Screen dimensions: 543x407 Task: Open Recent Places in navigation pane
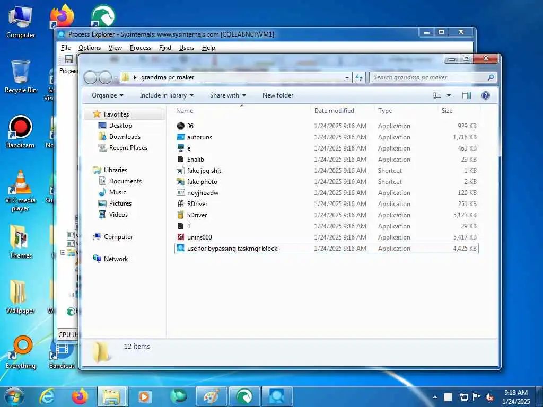click(x=128, y=148)
